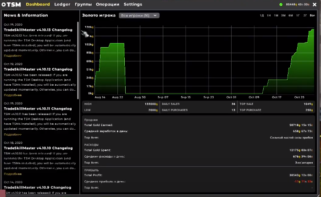Open the TradeSkillMaster v4.10.13 Changelog headline

(x=38, y=30)
